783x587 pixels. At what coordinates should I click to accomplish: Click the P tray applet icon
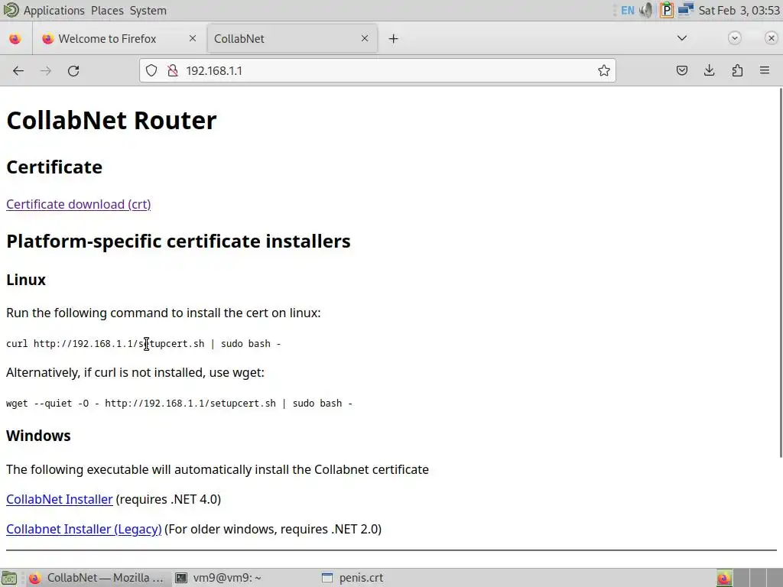click(666, 11)
